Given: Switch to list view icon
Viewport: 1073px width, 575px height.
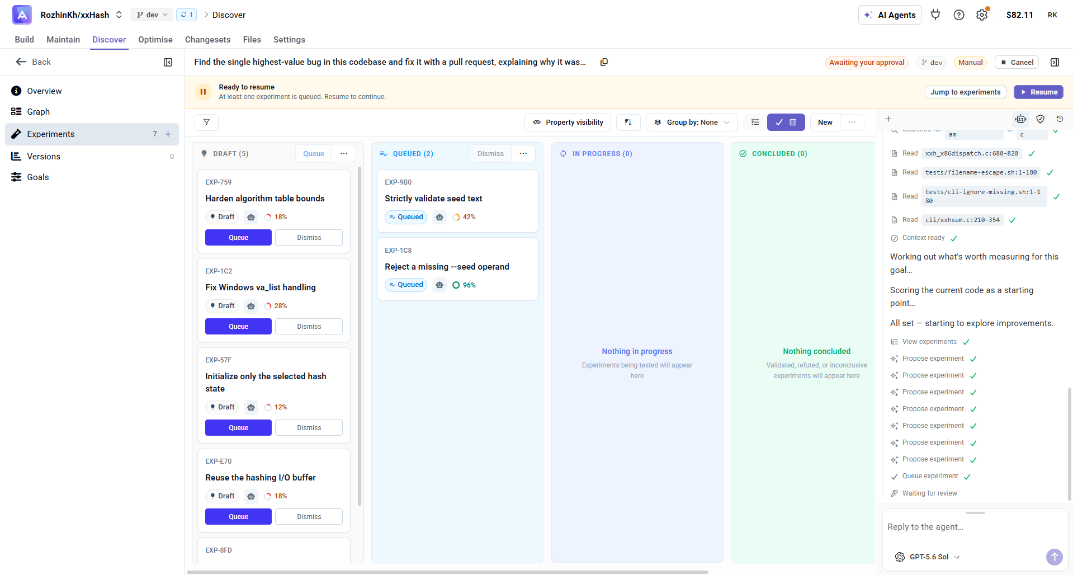Looking at the screenshot, I should [x=755, y=122].
